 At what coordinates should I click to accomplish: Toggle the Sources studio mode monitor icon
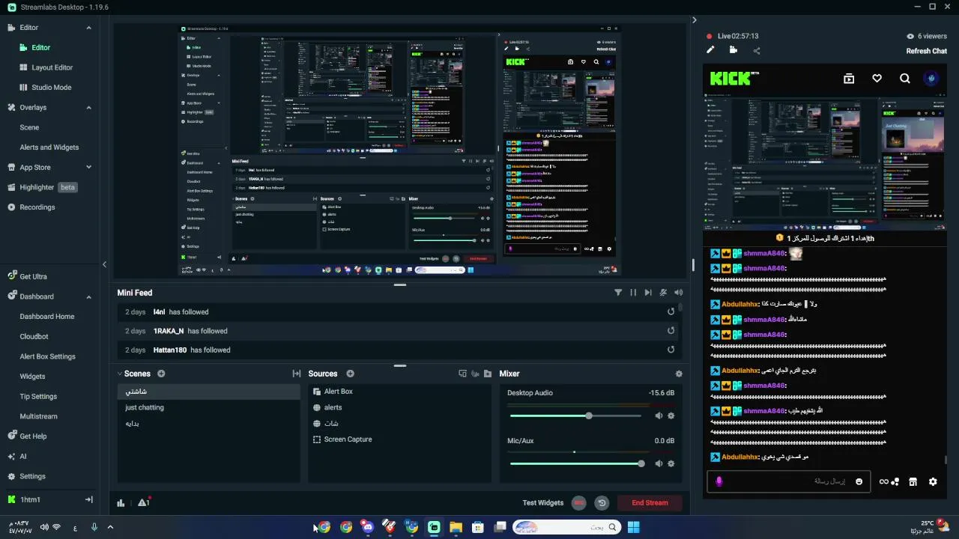[462, 374]
